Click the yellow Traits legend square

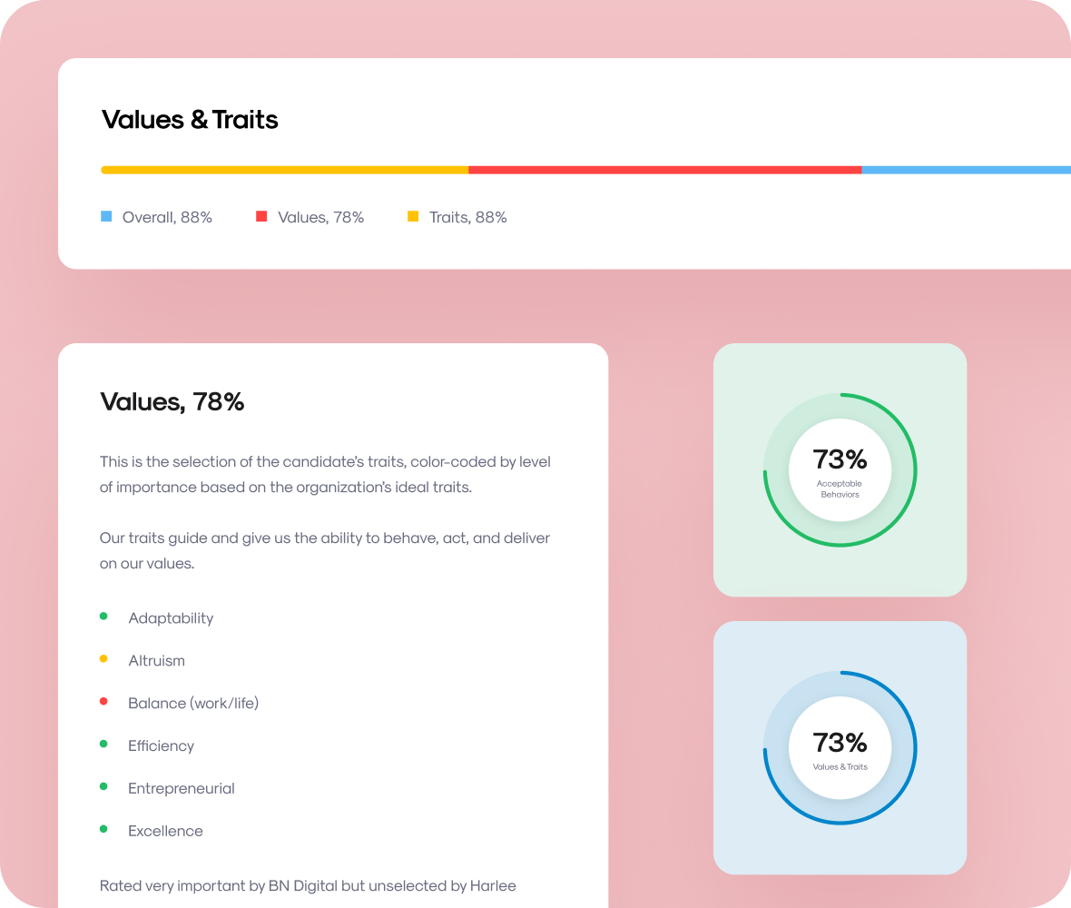point(413,217)
